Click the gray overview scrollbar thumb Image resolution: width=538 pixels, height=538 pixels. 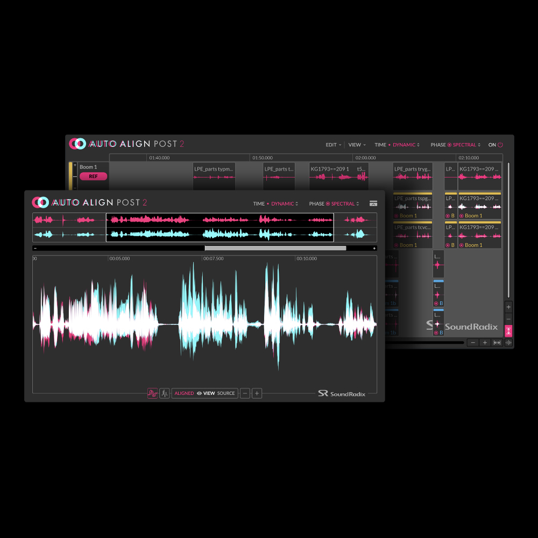coord(275,248)
